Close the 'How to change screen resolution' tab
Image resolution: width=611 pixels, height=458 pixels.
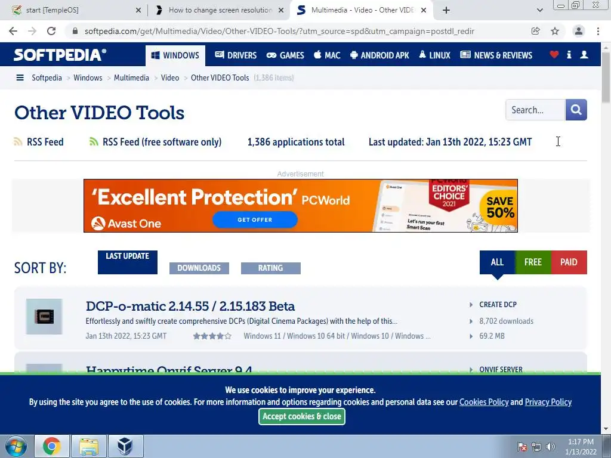point(281,10)
